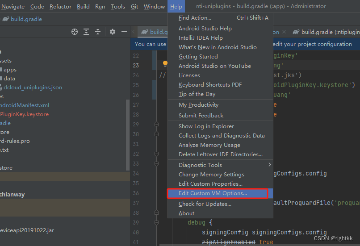360x246 pixels.
Task: Select Submit Feedback
Action: [x=220, y=116]
